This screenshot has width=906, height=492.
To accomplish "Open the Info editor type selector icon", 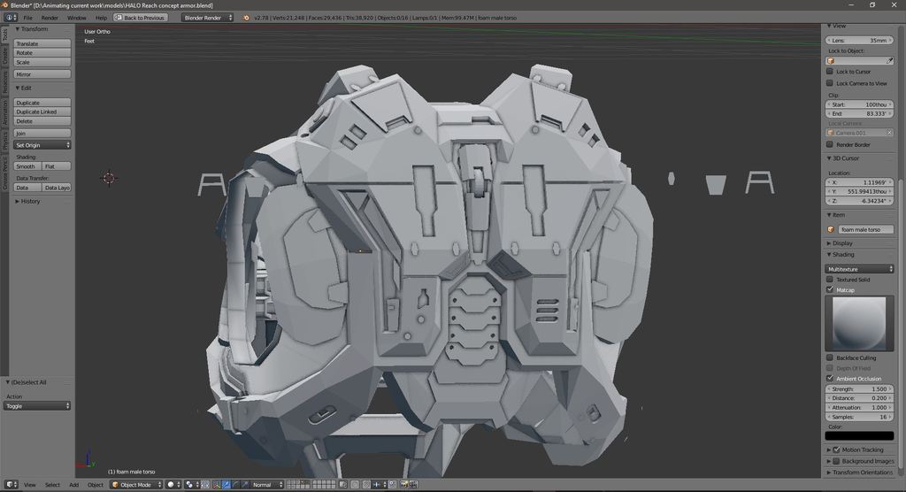I will click(11, 18).
